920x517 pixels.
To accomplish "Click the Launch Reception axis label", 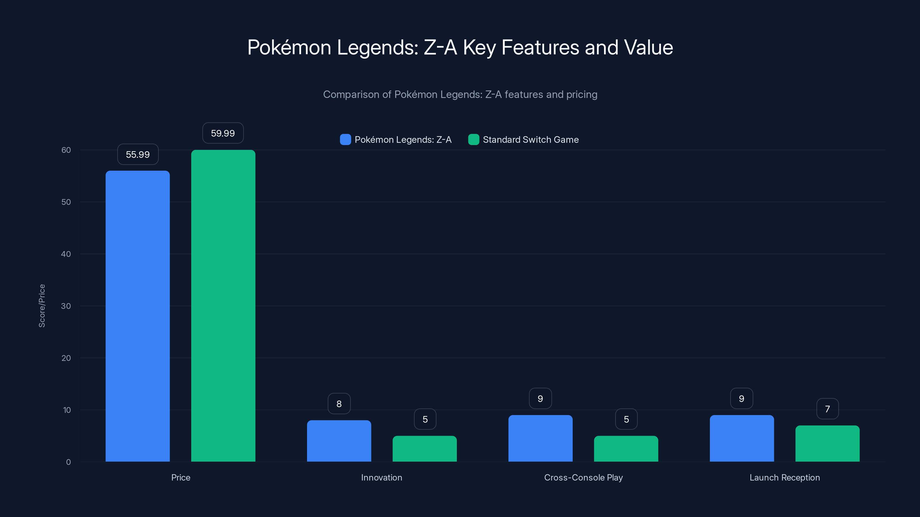I will pos(785,477).
